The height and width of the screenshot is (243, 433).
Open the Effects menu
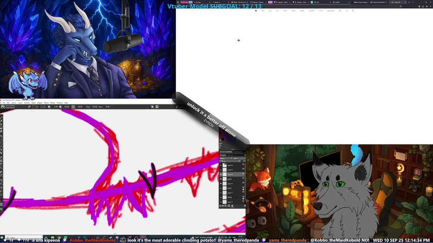pos(46,103)
